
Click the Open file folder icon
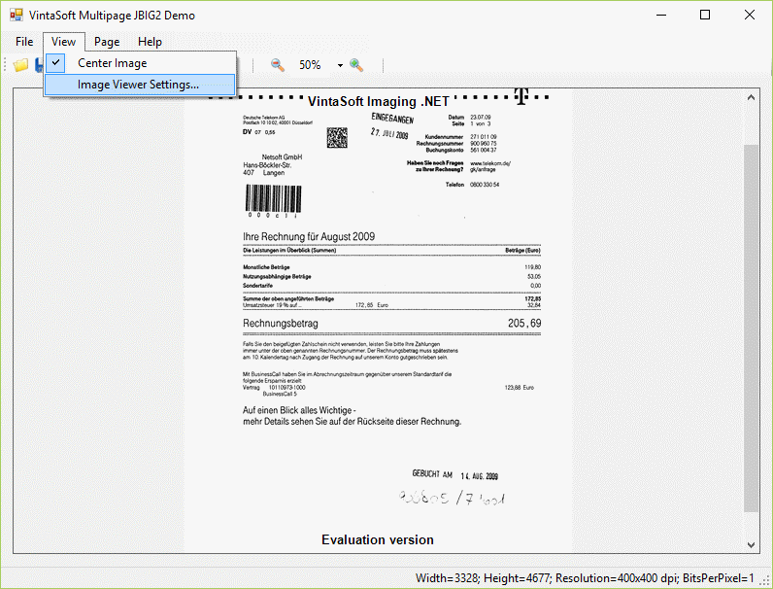(20, 65)
